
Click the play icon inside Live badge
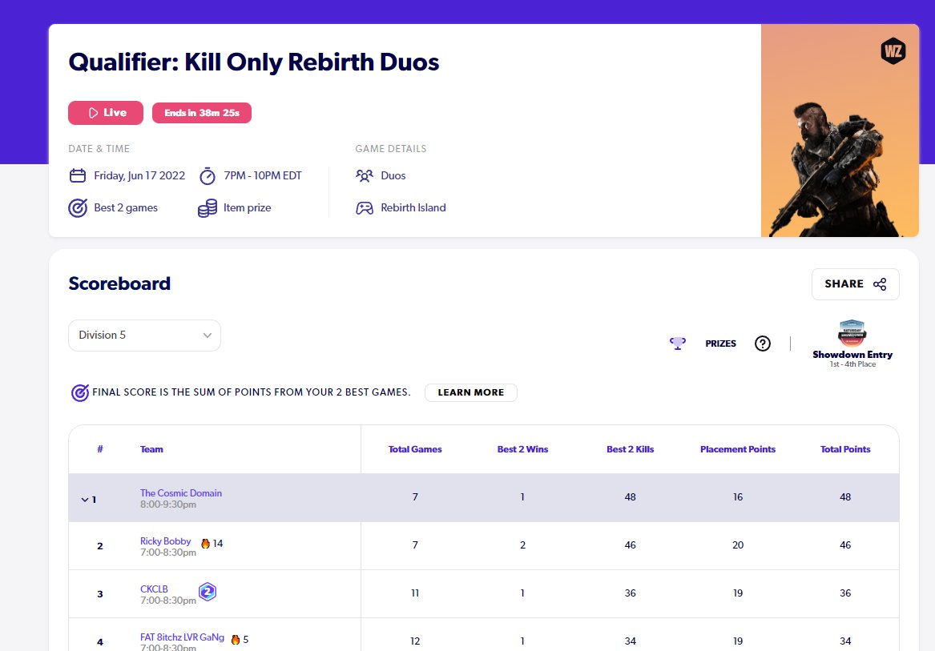(x=93, y=113)
